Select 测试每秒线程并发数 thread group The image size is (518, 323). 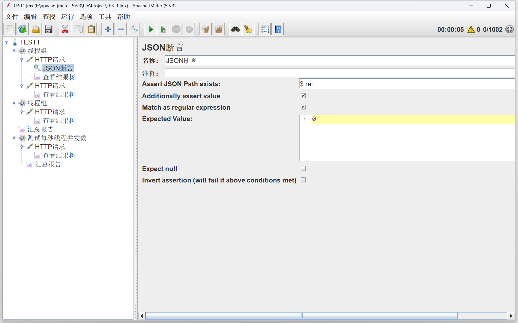(57, 138)
